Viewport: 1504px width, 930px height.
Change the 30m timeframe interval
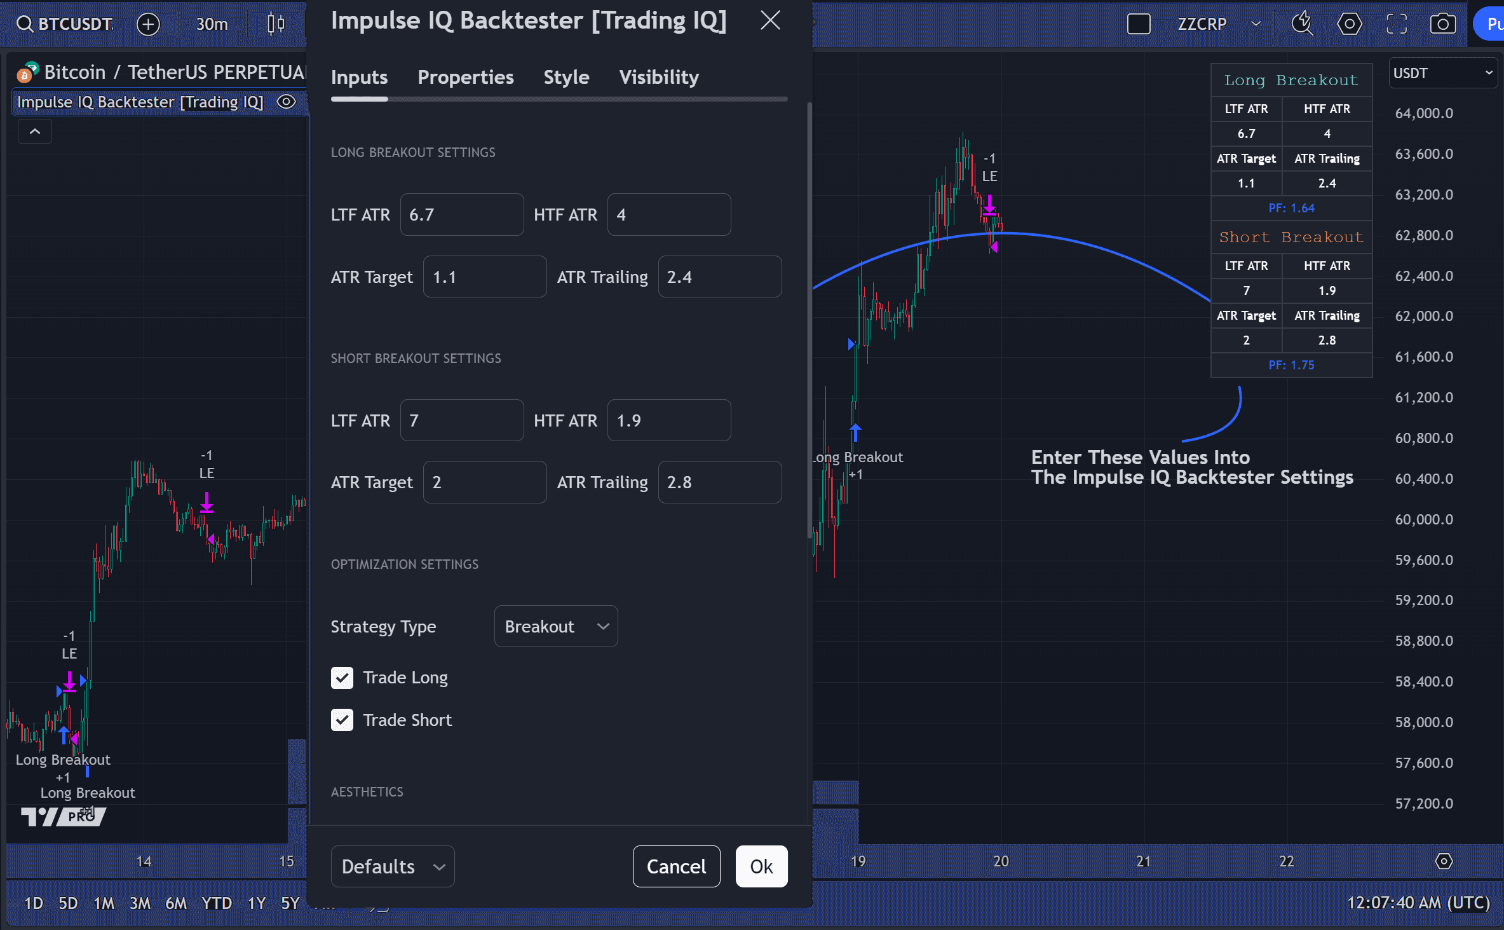(212, 24)
